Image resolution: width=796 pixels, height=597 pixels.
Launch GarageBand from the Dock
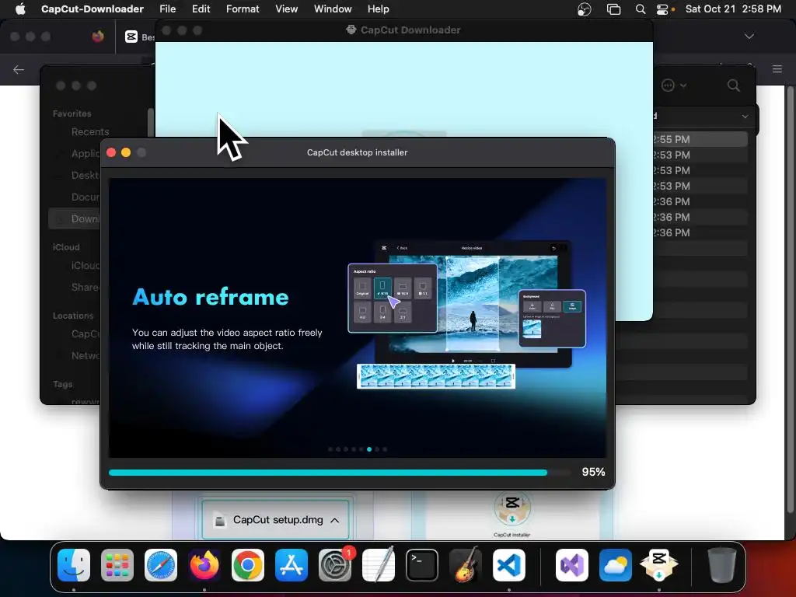[466, 565]
